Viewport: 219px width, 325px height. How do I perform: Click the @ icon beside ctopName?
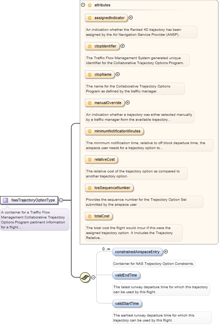point(90,74)
